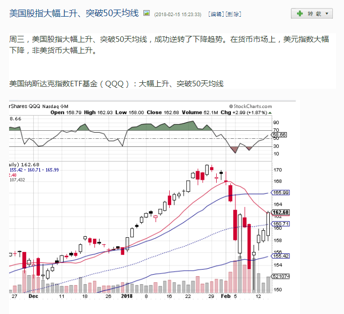Expand the 转载 dropdown arrow

coord(327,14)
